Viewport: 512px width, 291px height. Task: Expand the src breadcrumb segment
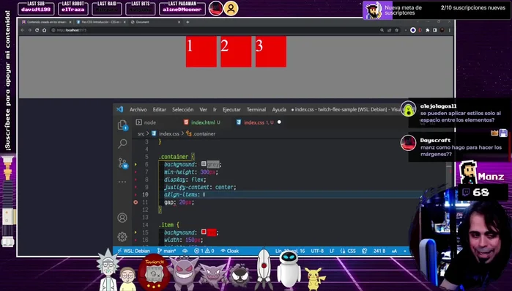coord(141,133)
